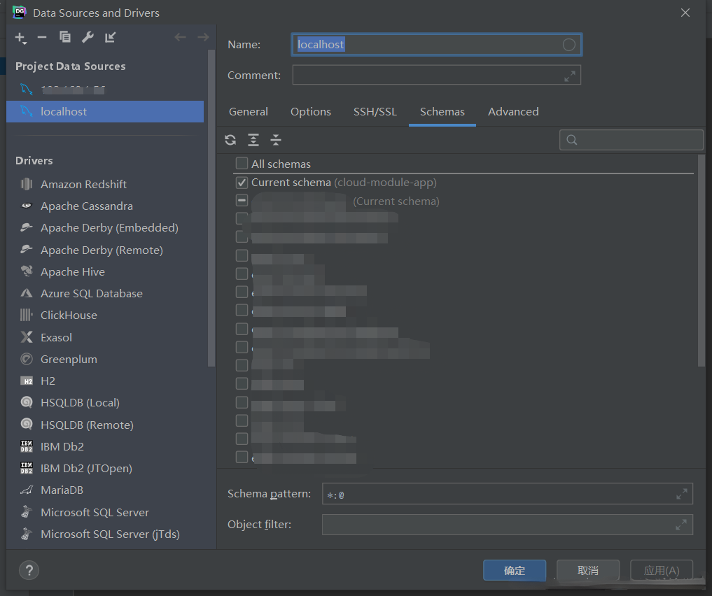Expand the Object filter field
Viewport: 712px width, 596px height.
[681, 525]
